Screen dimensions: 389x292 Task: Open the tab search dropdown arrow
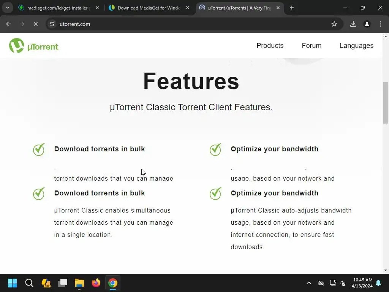point(8,8)
